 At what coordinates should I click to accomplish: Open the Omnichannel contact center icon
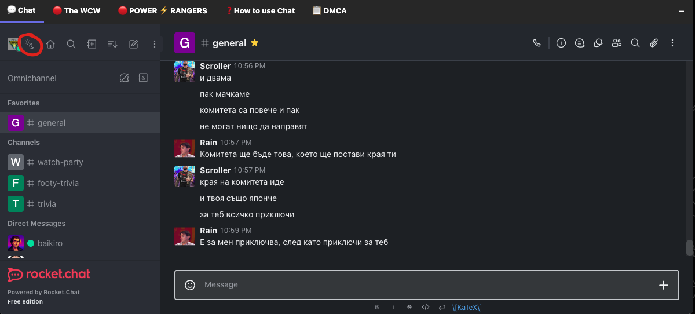143,78
